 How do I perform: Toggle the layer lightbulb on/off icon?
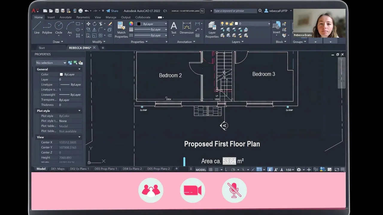click(222, 24)
